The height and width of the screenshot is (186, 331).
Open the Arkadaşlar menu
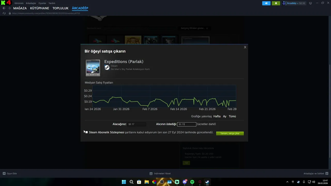31,3
